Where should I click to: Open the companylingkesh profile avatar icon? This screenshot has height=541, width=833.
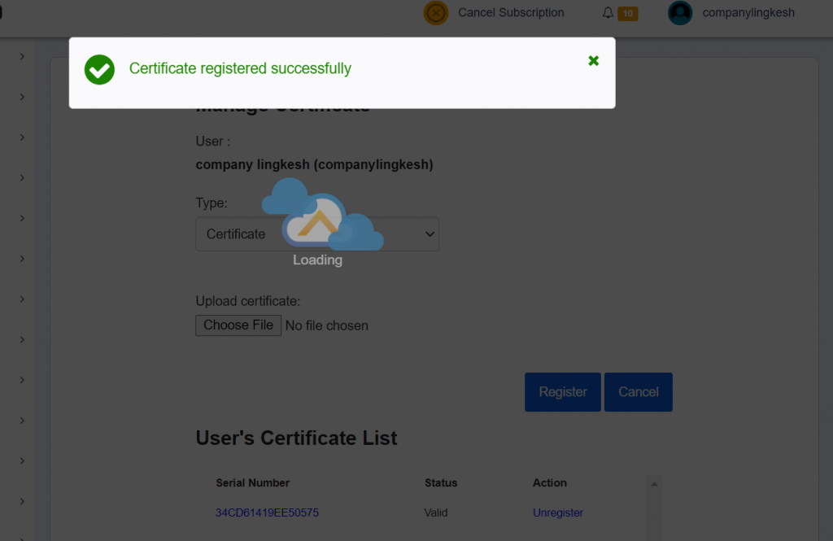pyautogui.click(x=680, y=13)
